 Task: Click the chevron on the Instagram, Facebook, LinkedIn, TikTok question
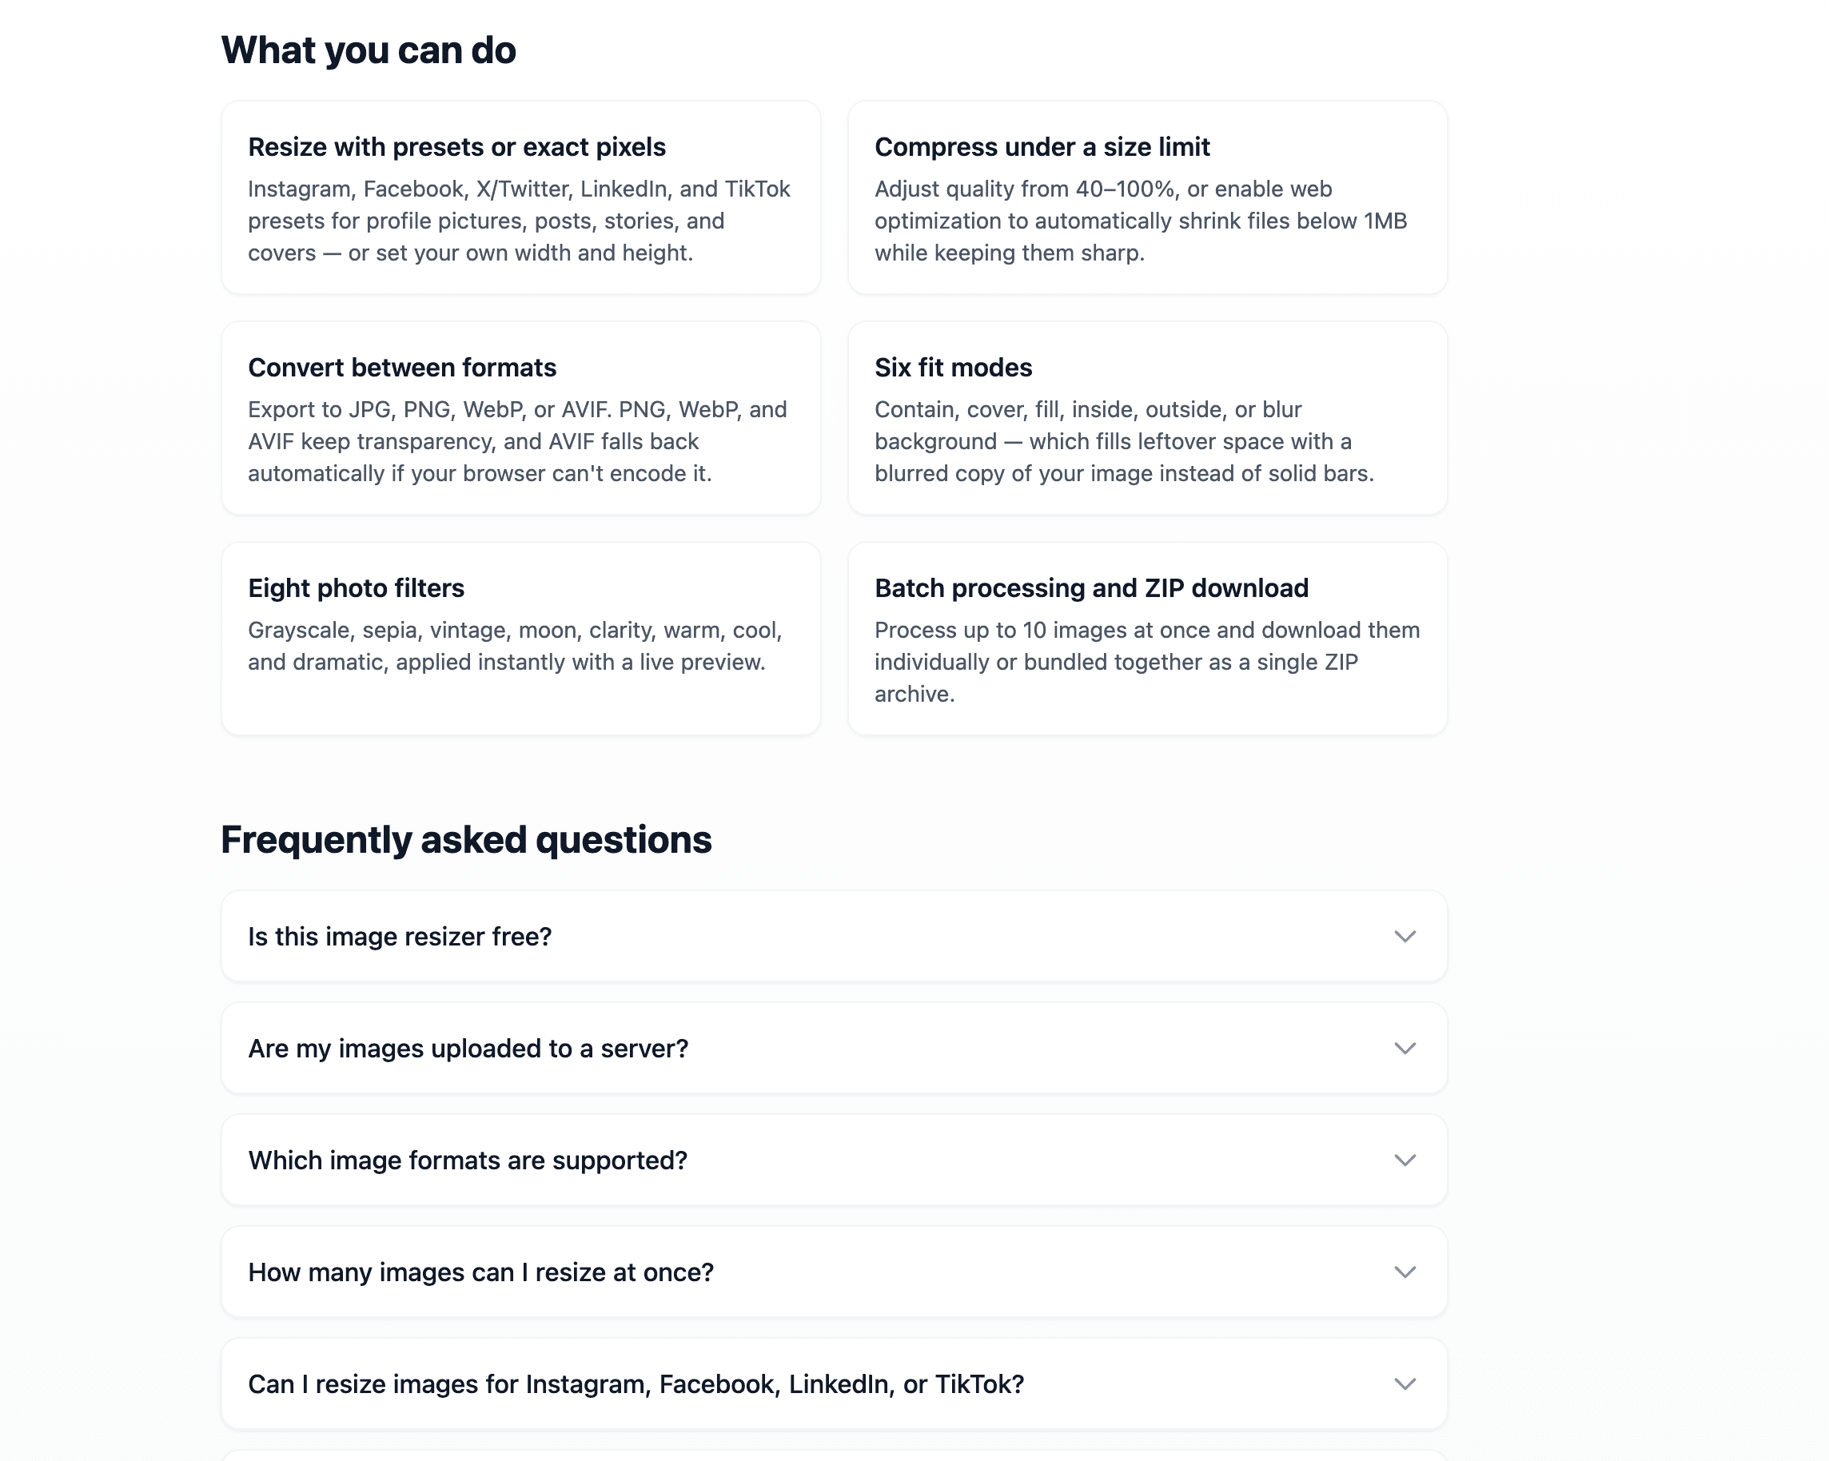tap(1405, 1383)
